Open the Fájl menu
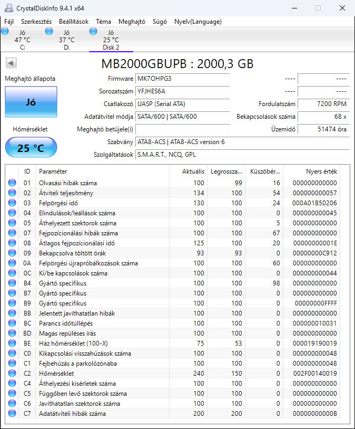 (9, 22)
